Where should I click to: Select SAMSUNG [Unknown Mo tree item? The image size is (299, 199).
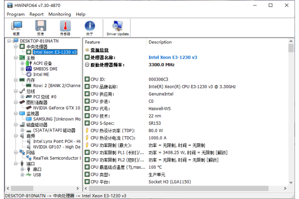tap(57, 119)
